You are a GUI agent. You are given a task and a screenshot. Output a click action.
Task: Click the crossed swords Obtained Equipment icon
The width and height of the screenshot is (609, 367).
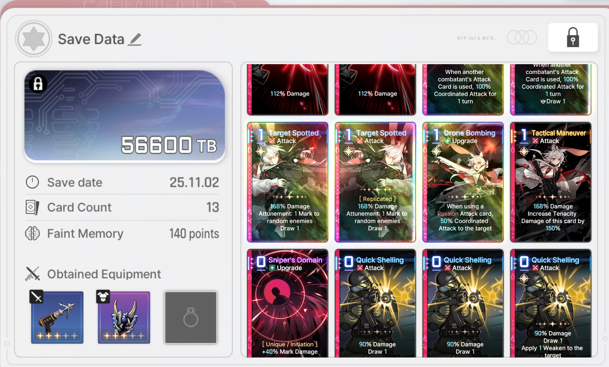coord(32,274)
